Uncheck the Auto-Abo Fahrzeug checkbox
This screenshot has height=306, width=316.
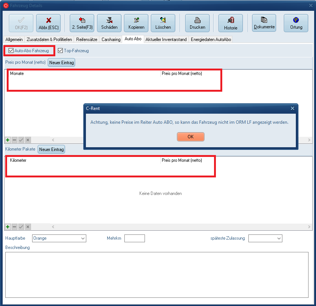coord(11,51)
